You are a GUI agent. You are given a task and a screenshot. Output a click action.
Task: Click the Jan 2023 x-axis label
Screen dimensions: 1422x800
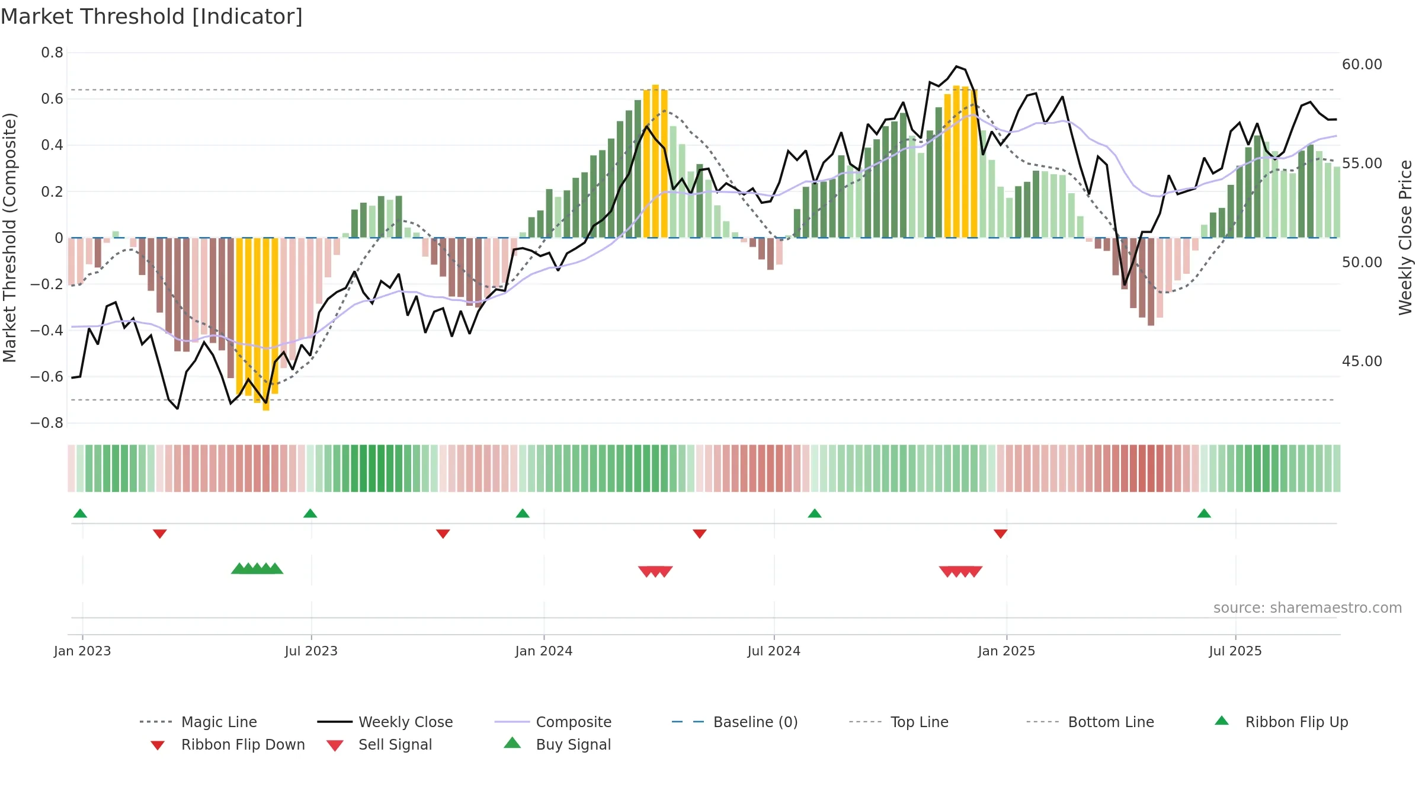pyautogui.click(x=82, y=651)
